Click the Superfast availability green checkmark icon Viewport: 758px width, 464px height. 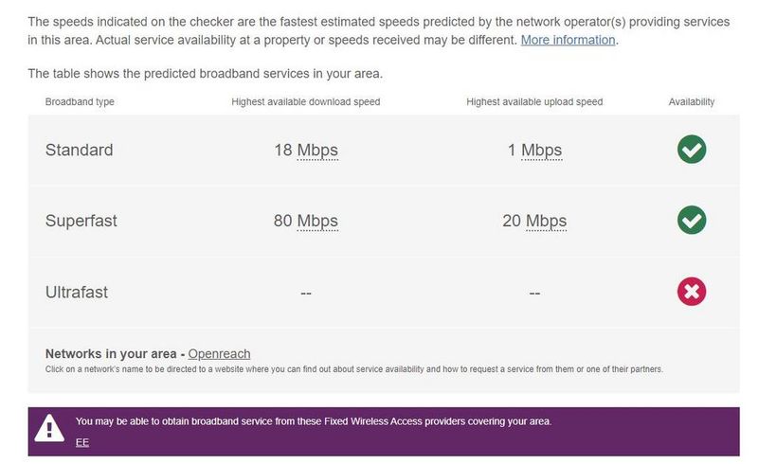pyautogui.click(x=692, y=221)
